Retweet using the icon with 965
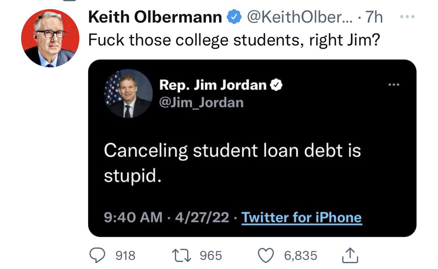 181,255
